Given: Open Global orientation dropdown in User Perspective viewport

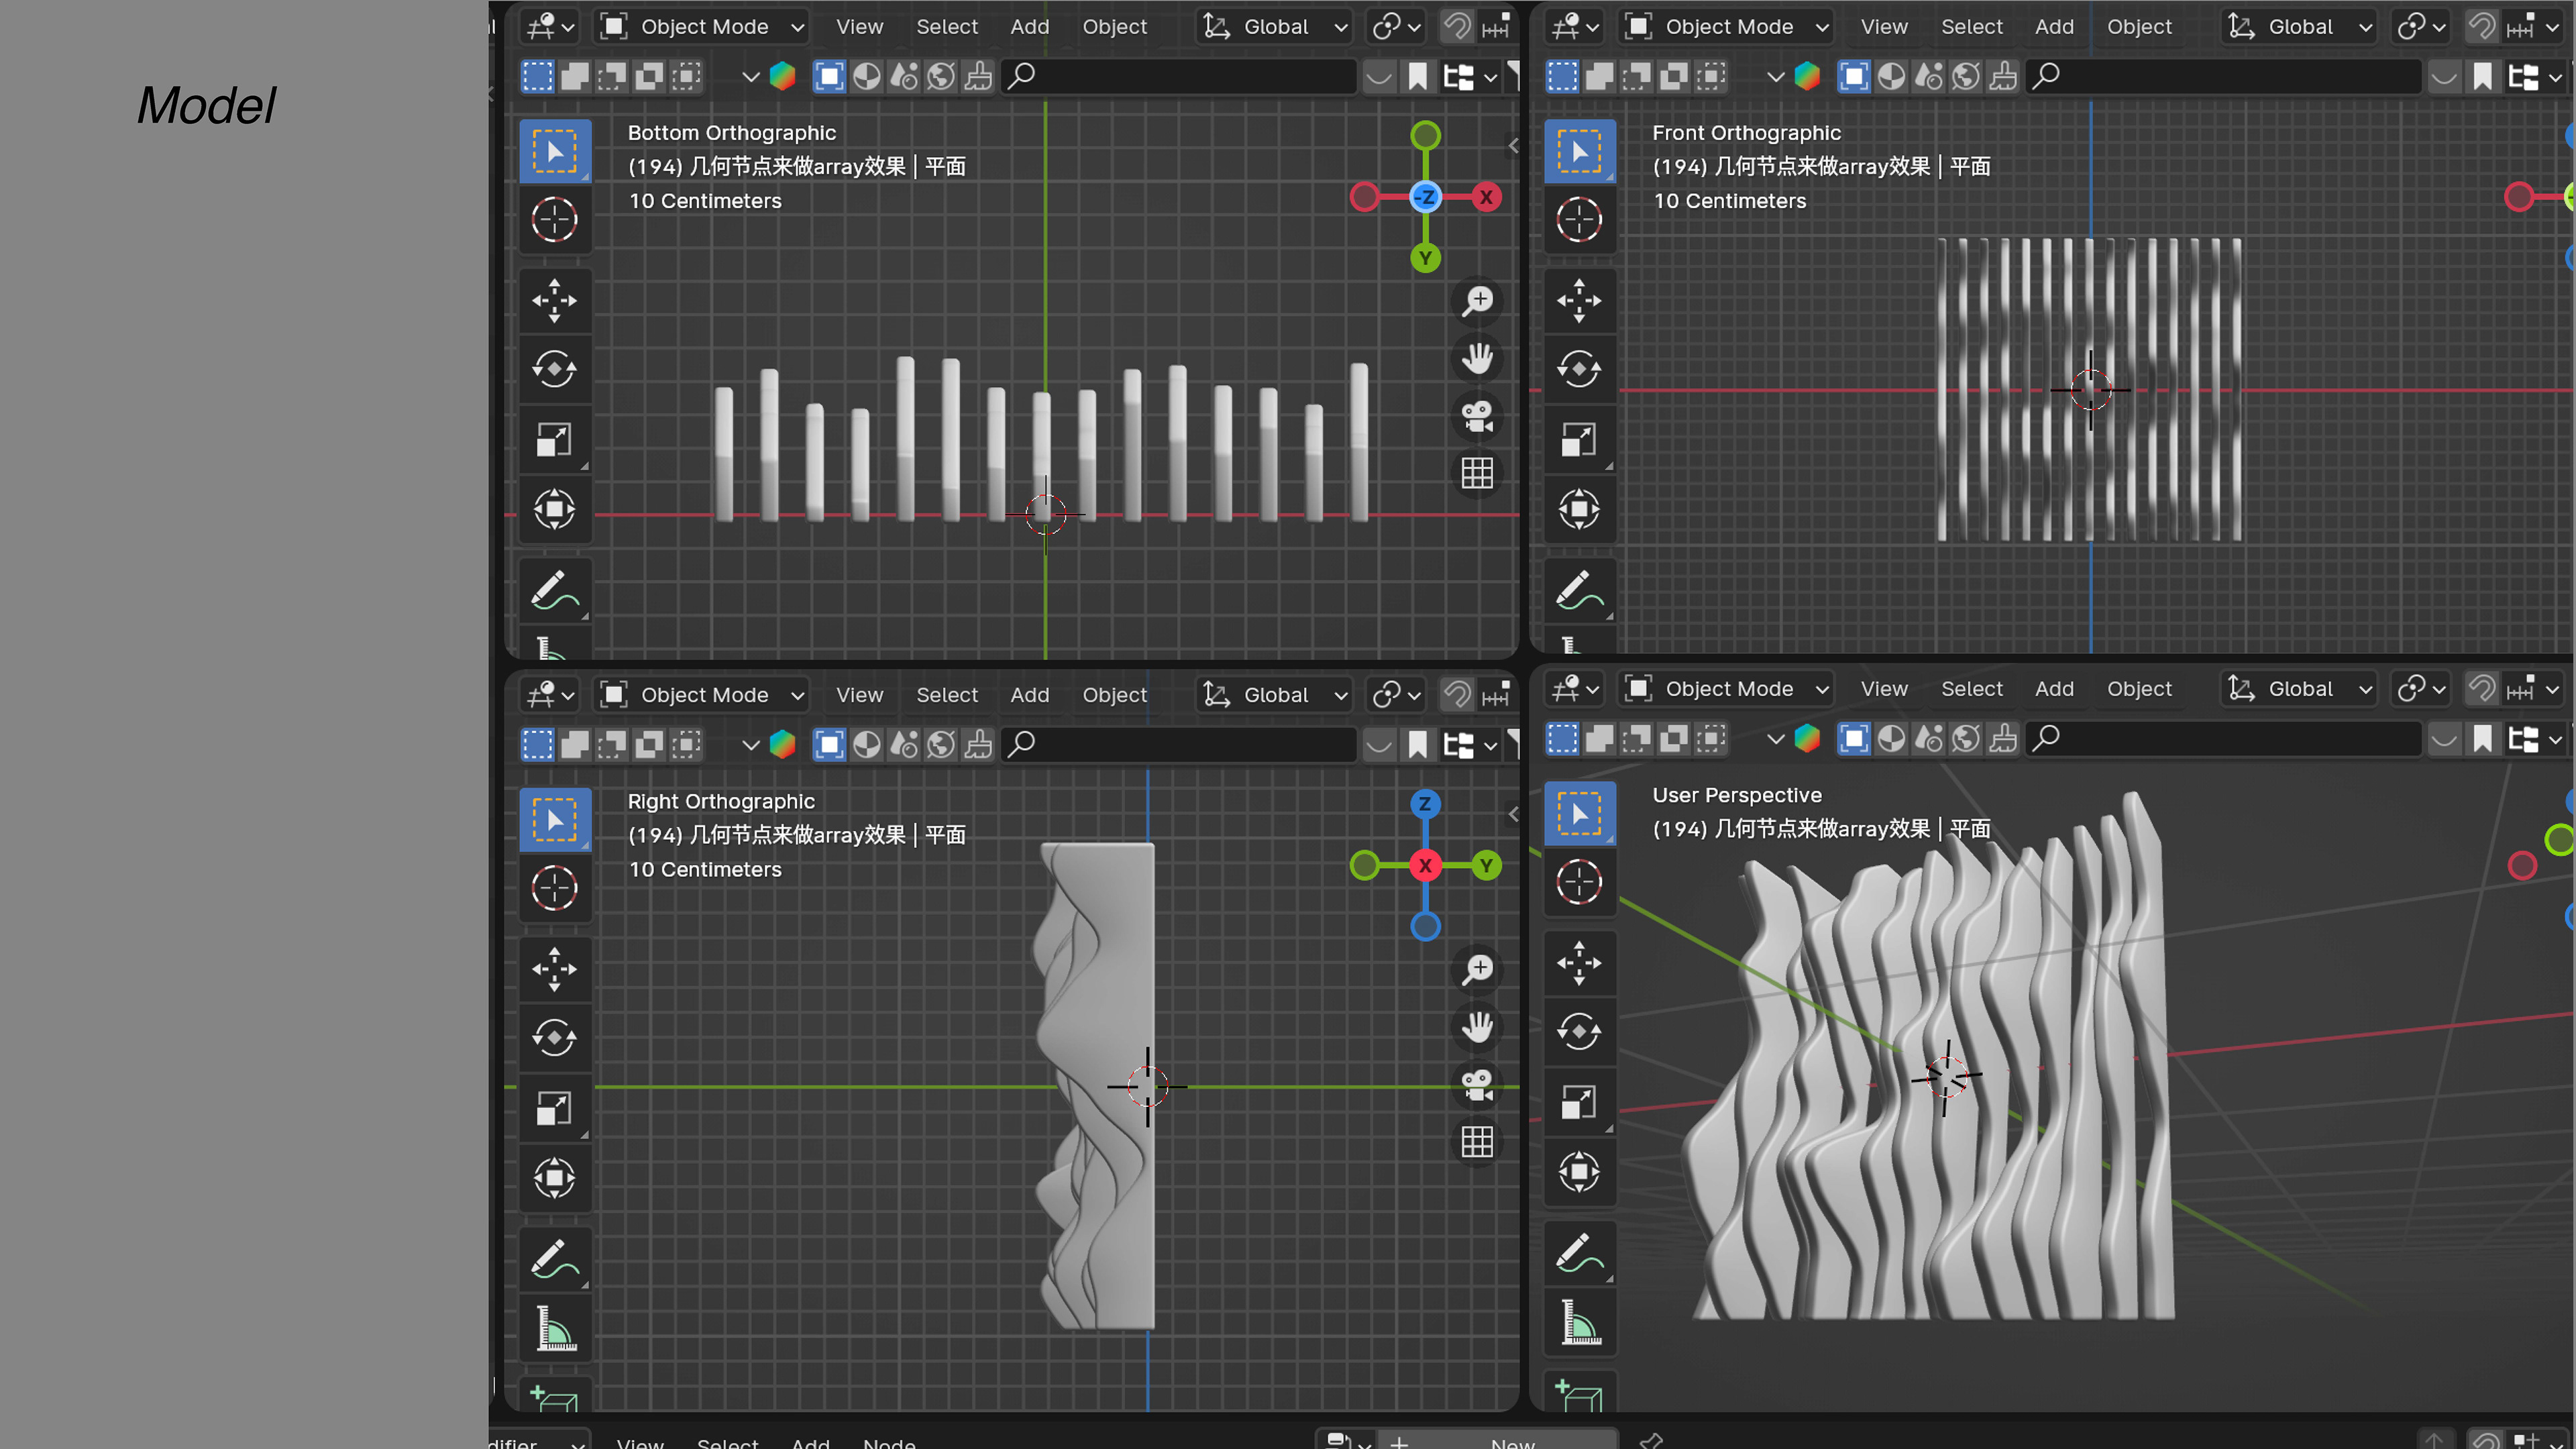Looking at the screenshot, I should tap(2300, 689).
